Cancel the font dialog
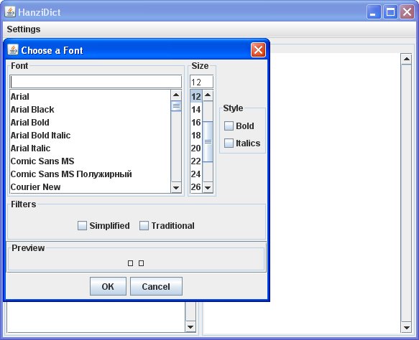The height and width of the screenshot is (340, 419). click(x=156, y=286)
